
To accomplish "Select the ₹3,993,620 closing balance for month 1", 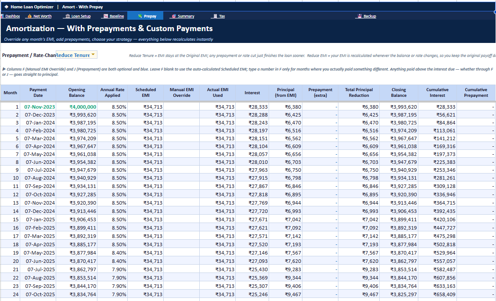I will 399,107.
